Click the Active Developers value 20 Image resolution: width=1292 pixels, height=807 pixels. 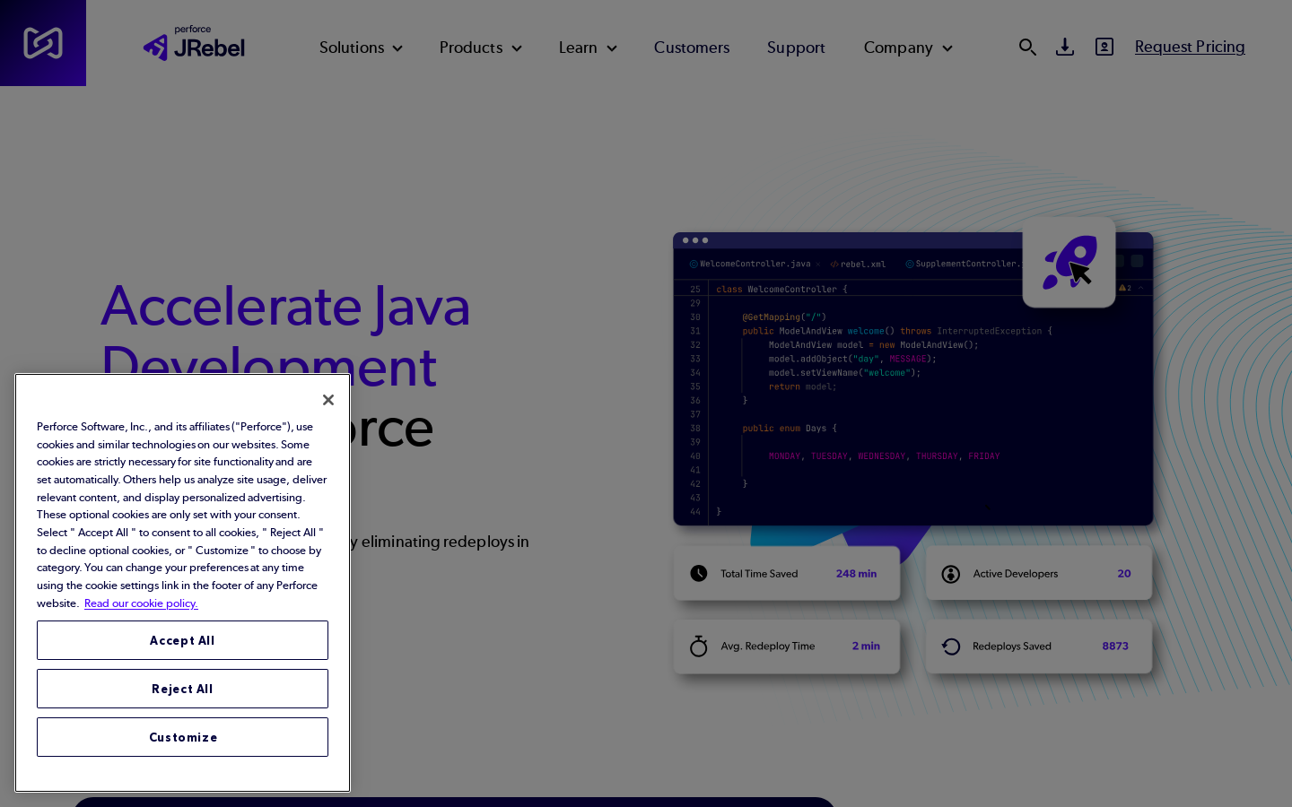1124,574
